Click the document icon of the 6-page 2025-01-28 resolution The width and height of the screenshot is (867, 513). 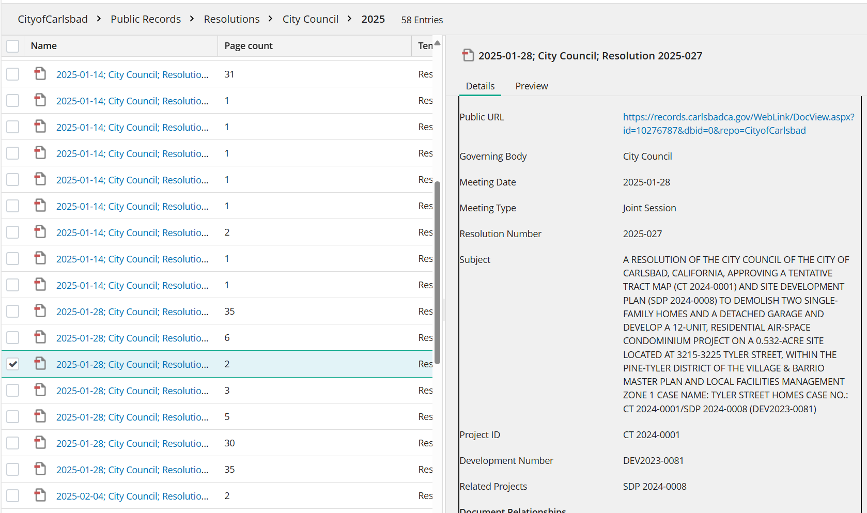click(40, 337)
